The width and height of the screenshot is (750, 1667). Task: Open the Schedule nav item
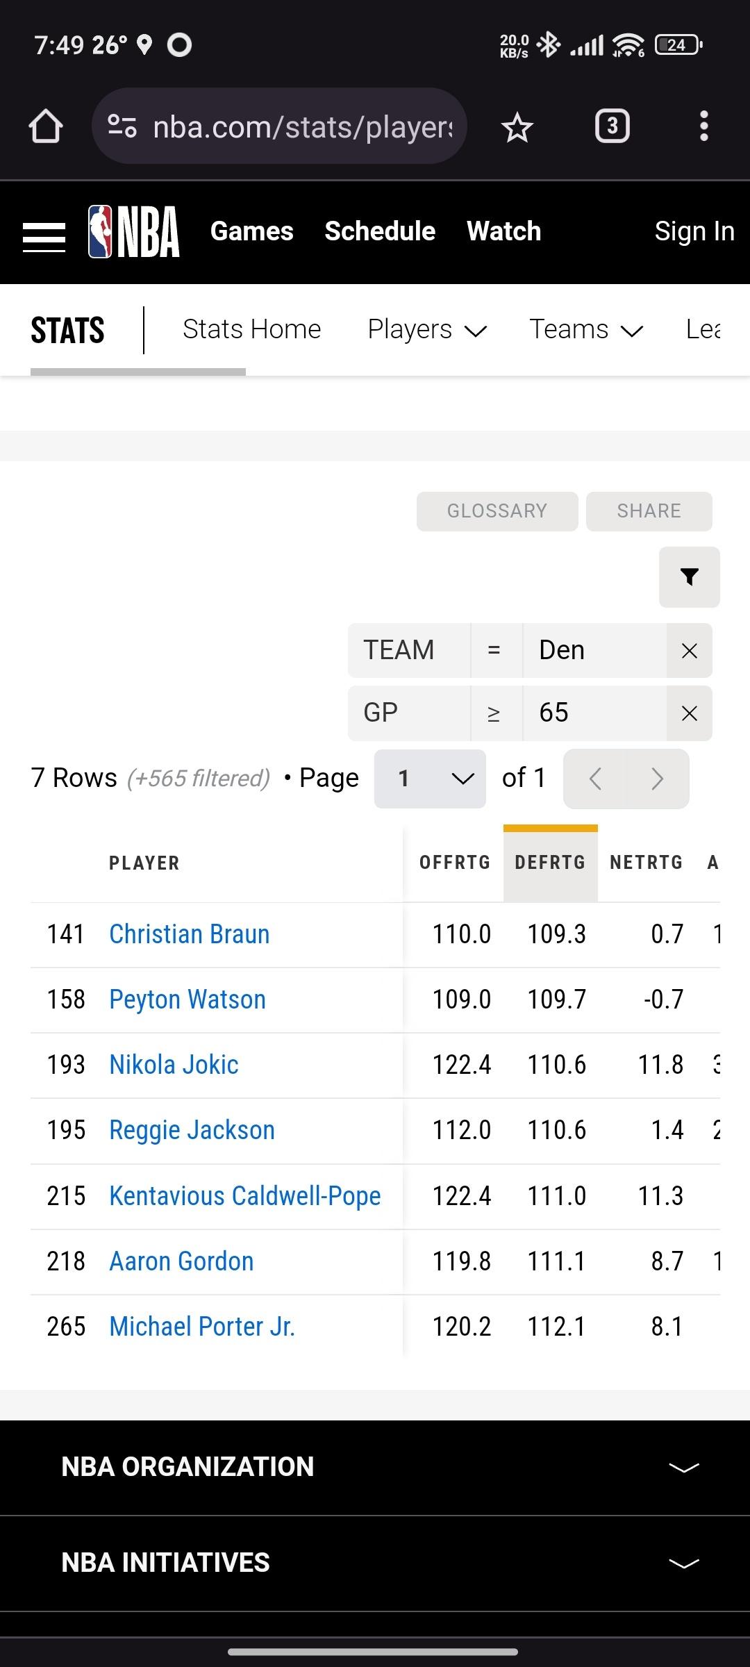pyautogui.click(x=380, y=231)
